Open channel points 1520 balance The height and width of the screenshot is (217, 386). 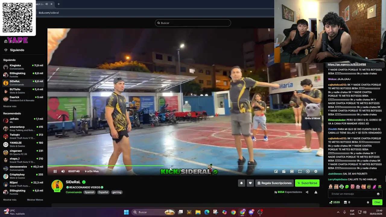[334, 202]
